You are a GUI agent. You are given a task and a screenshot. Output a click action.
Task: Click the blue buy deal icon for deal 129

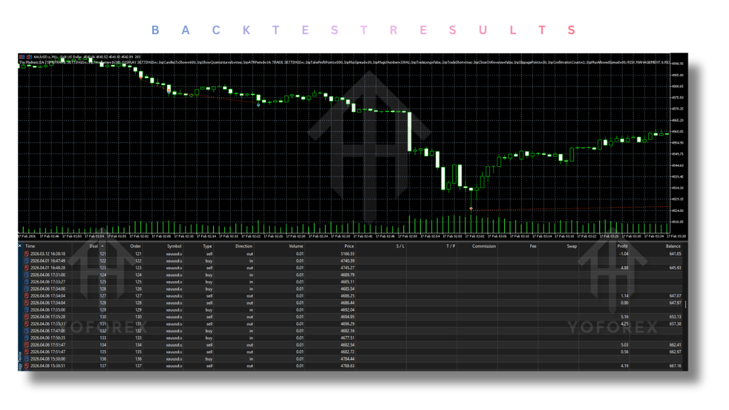pos(26,310)
